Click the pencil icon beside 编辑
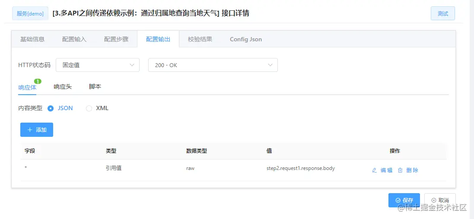The width and height of the screenshot is (474, 219). [x=374, y=170]
